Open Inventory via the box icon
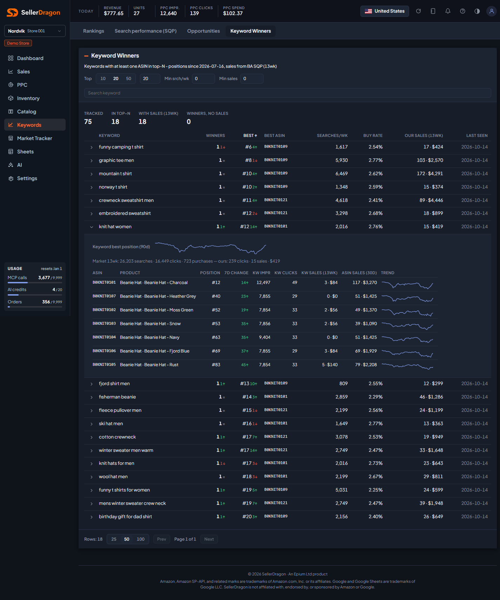The width and height of the screenshot is (500, 600). [11, 98]
